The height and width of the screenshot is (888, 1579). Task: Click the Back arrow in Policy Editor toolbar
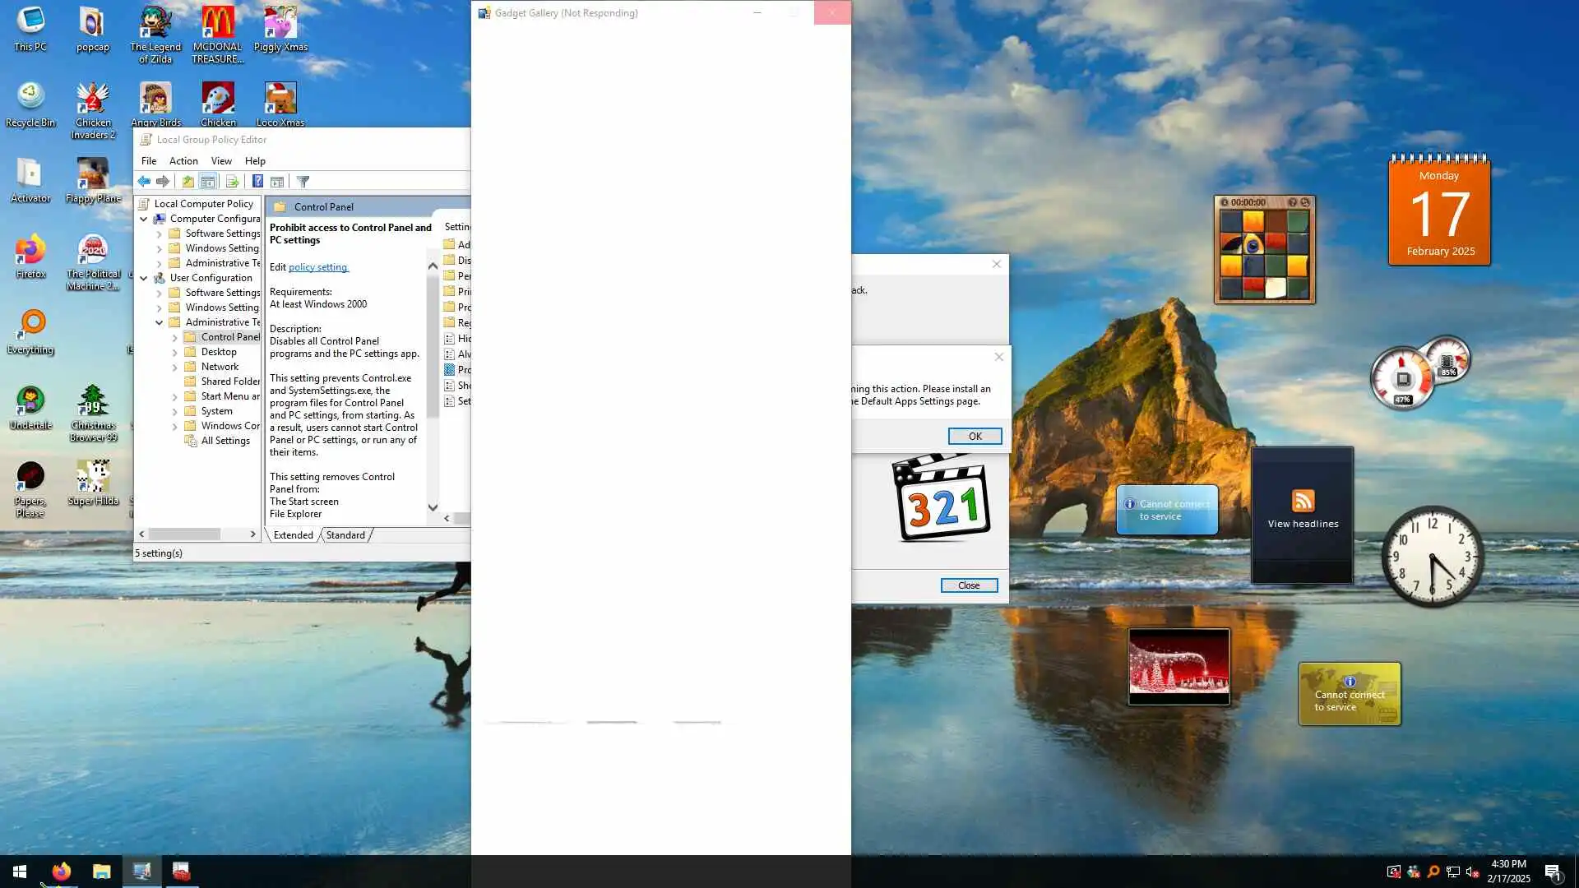click(x=144, y=182)
